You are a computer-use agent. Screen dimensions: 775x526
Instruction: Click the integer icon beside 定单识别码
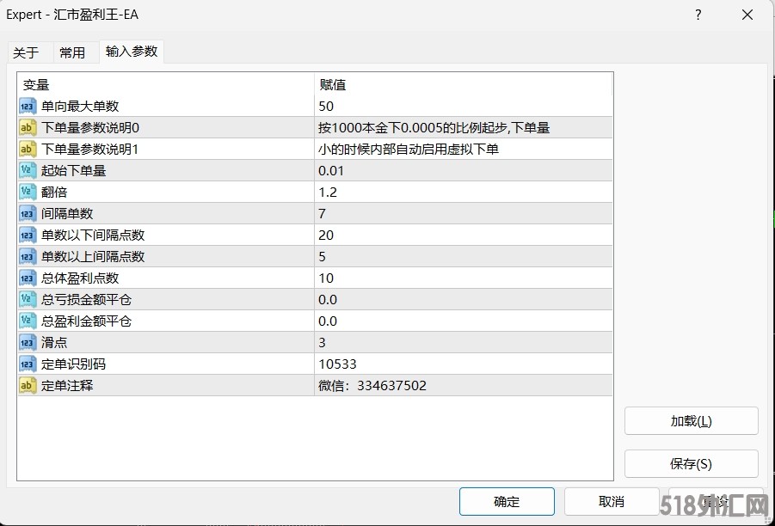coord(28,364)
